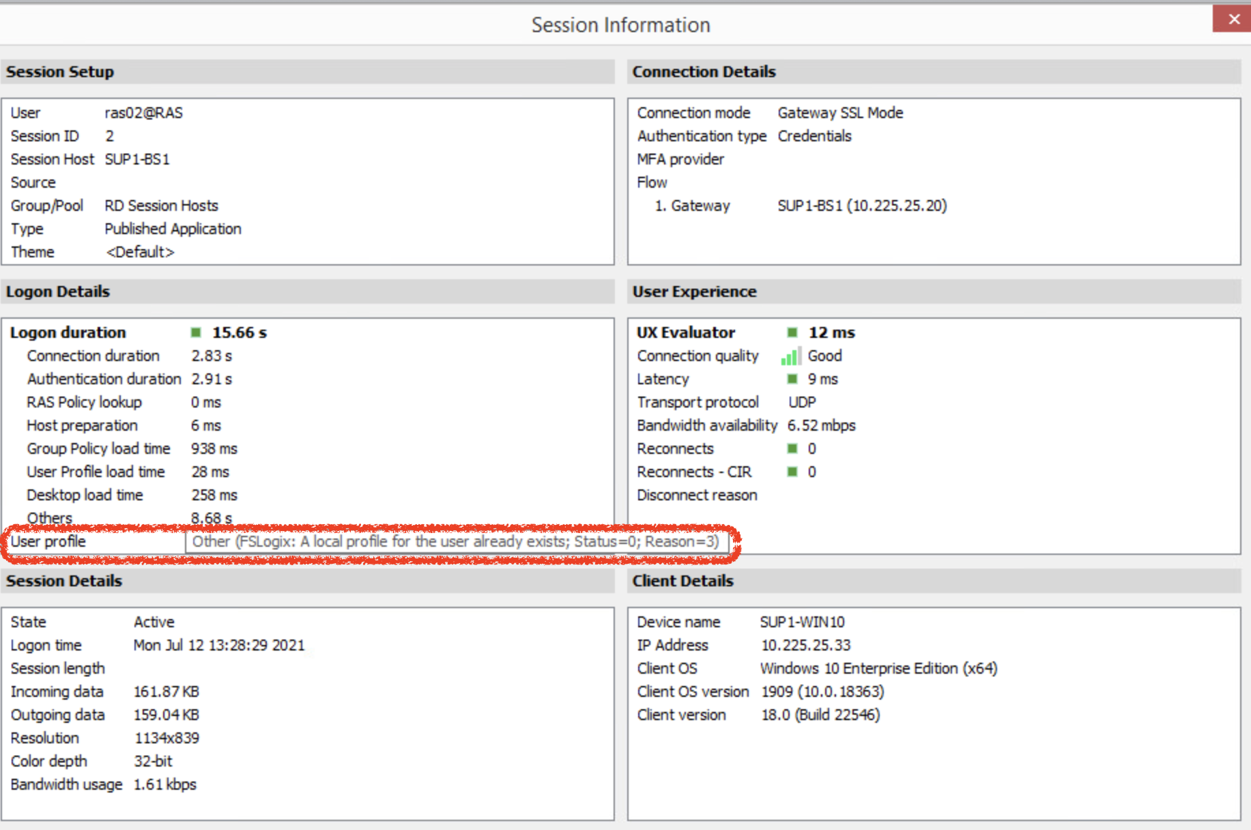Select the user name ras02@RAS
This screenshot has width=1251, height=830.
point(143,113)
